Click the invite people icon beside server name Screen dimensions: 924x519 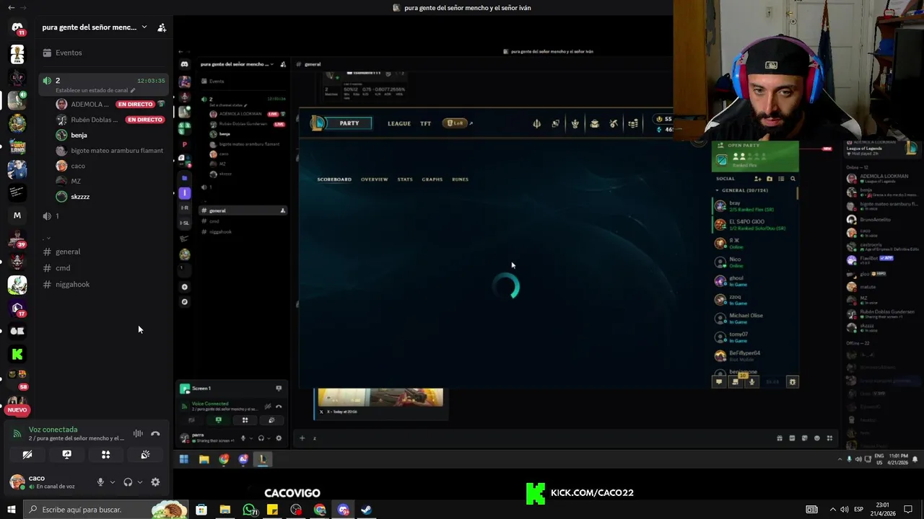[x=162, y=27]
